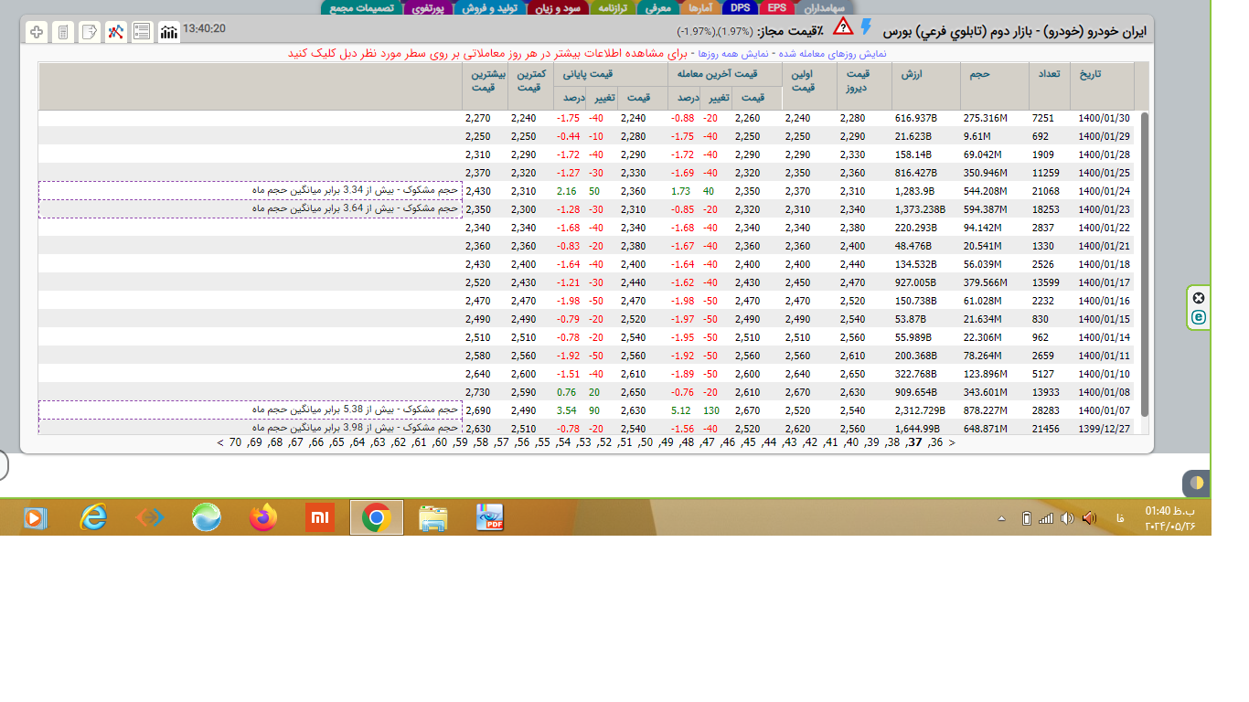The image size is (1249, 702).
Task: Select date cell 1400/01/24
Action: (1104, 191)
